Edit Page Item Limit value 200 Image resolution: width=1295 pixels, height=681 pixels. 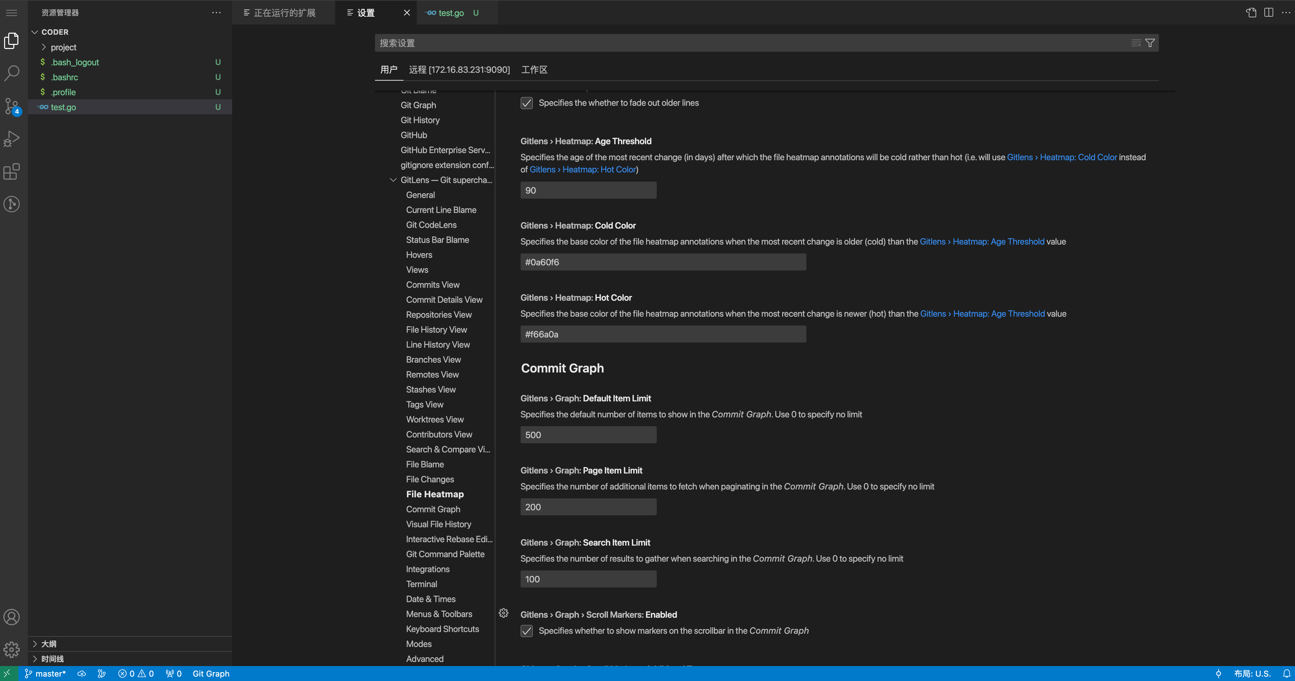tap(588, 507)
